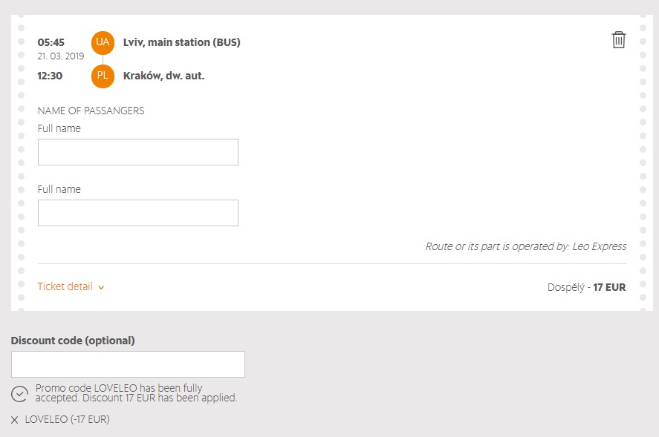The width and height of the screenshot is (659, 437).
Task: Click into the Discount code input box
Action: (x=128, y=364)
